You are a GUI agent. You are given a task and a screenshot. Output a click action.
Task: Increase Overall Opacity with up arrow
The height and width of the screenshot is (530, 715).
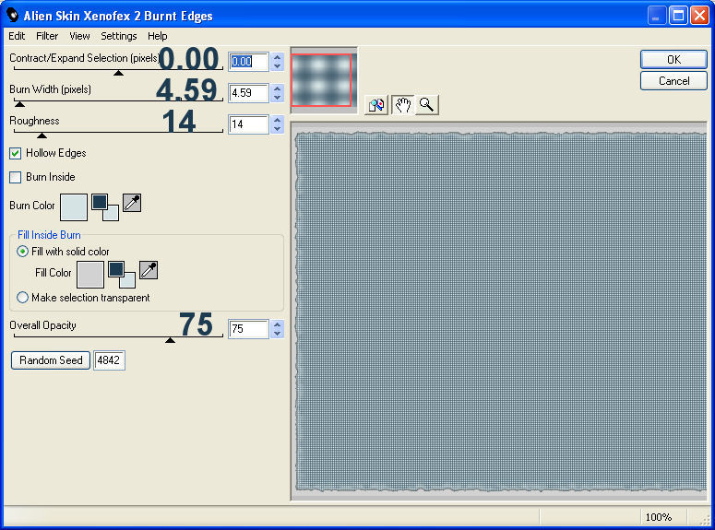pos(278,325)
